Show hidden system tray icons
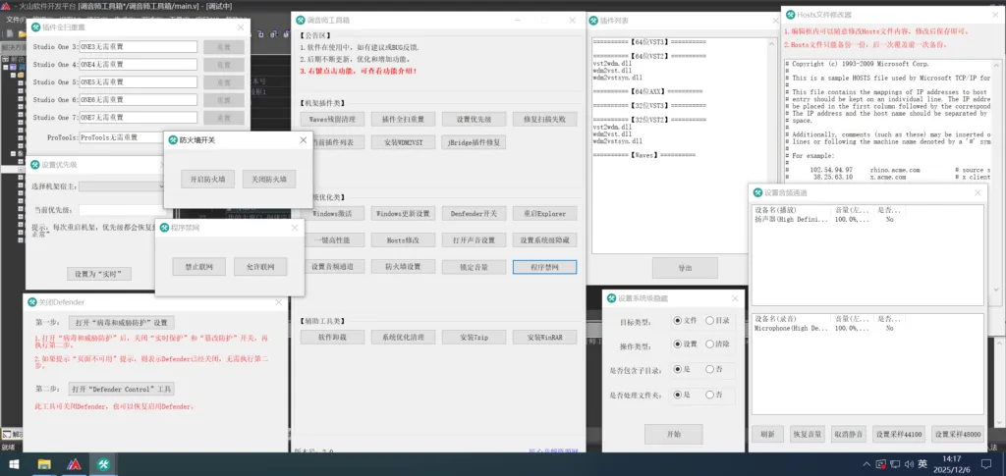 click(867, 464)
